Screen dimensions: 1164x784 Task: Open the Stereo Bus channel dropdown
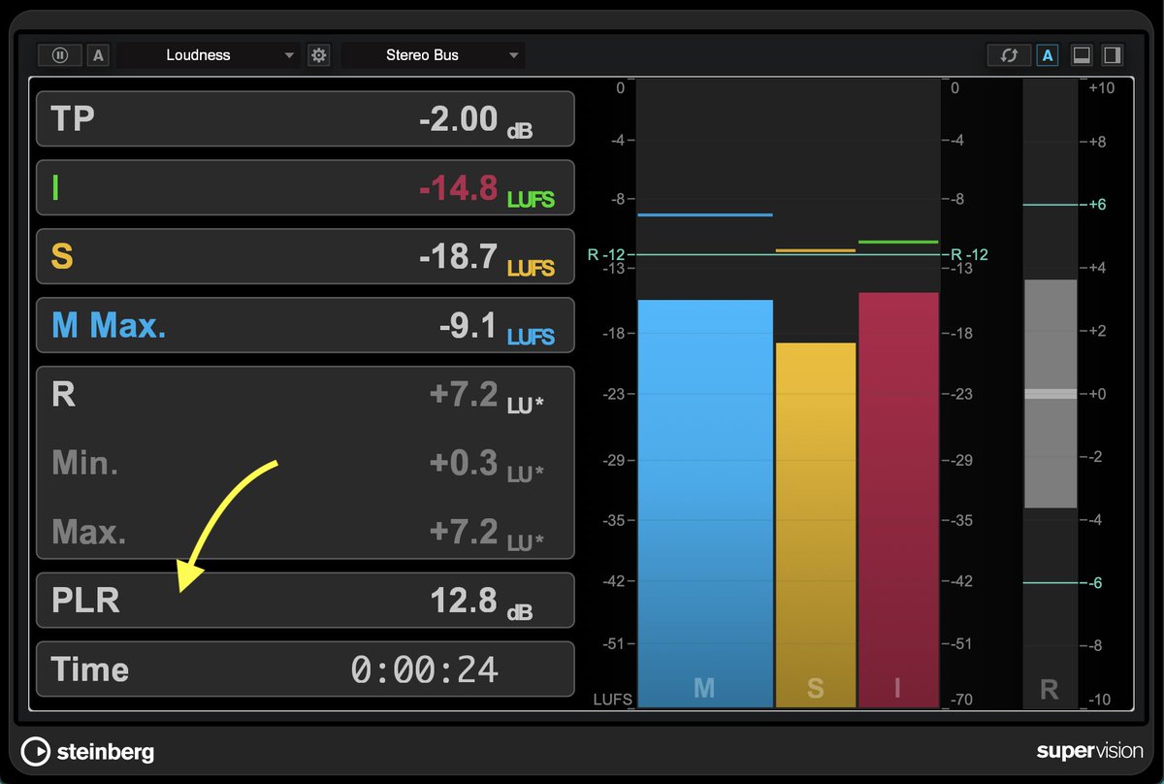click(x=433, y=55)
